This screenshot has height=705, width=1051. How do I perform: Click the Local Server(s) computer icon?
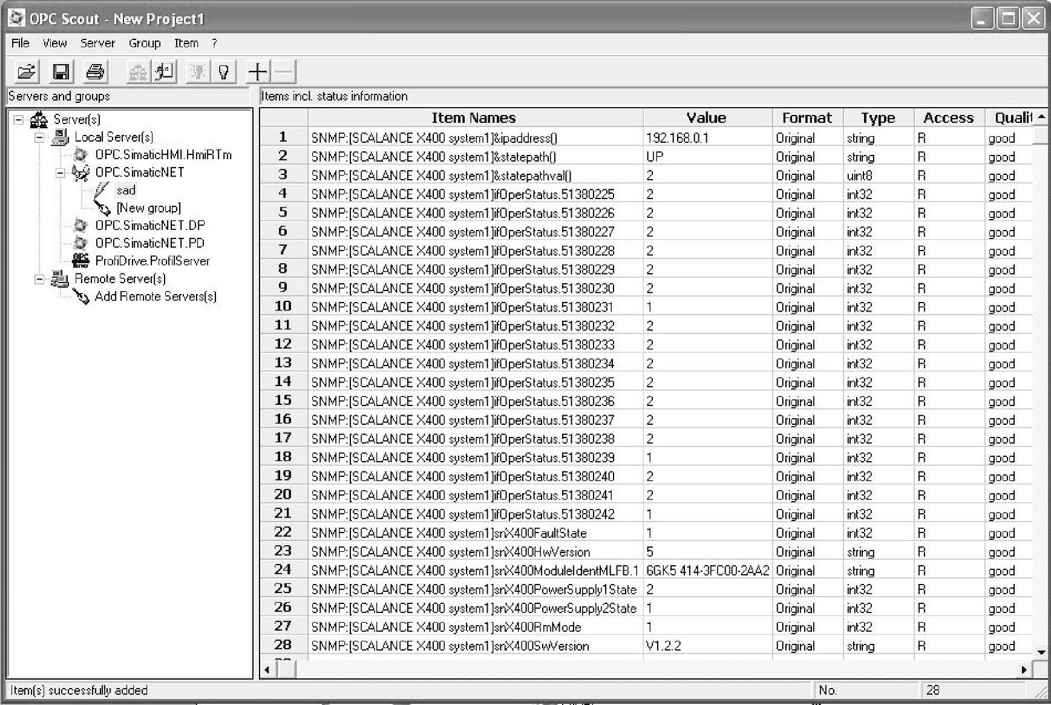pyautogui.click(x=60, y=137)
